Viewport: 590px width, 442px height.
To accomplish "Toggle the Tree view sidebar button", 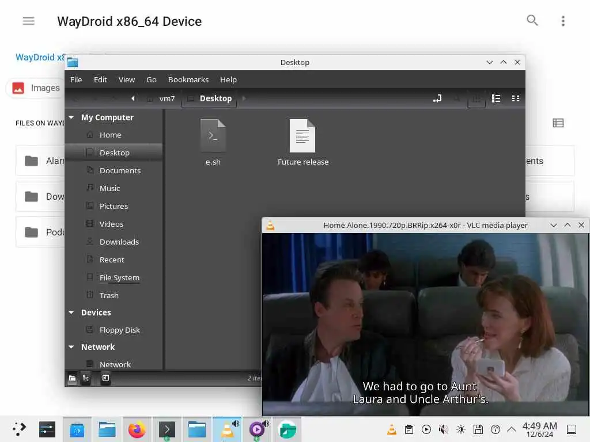I will pos(86,378).
